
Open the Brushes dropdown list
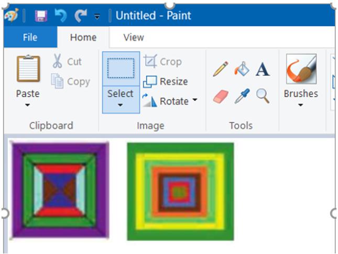(301, 105)
